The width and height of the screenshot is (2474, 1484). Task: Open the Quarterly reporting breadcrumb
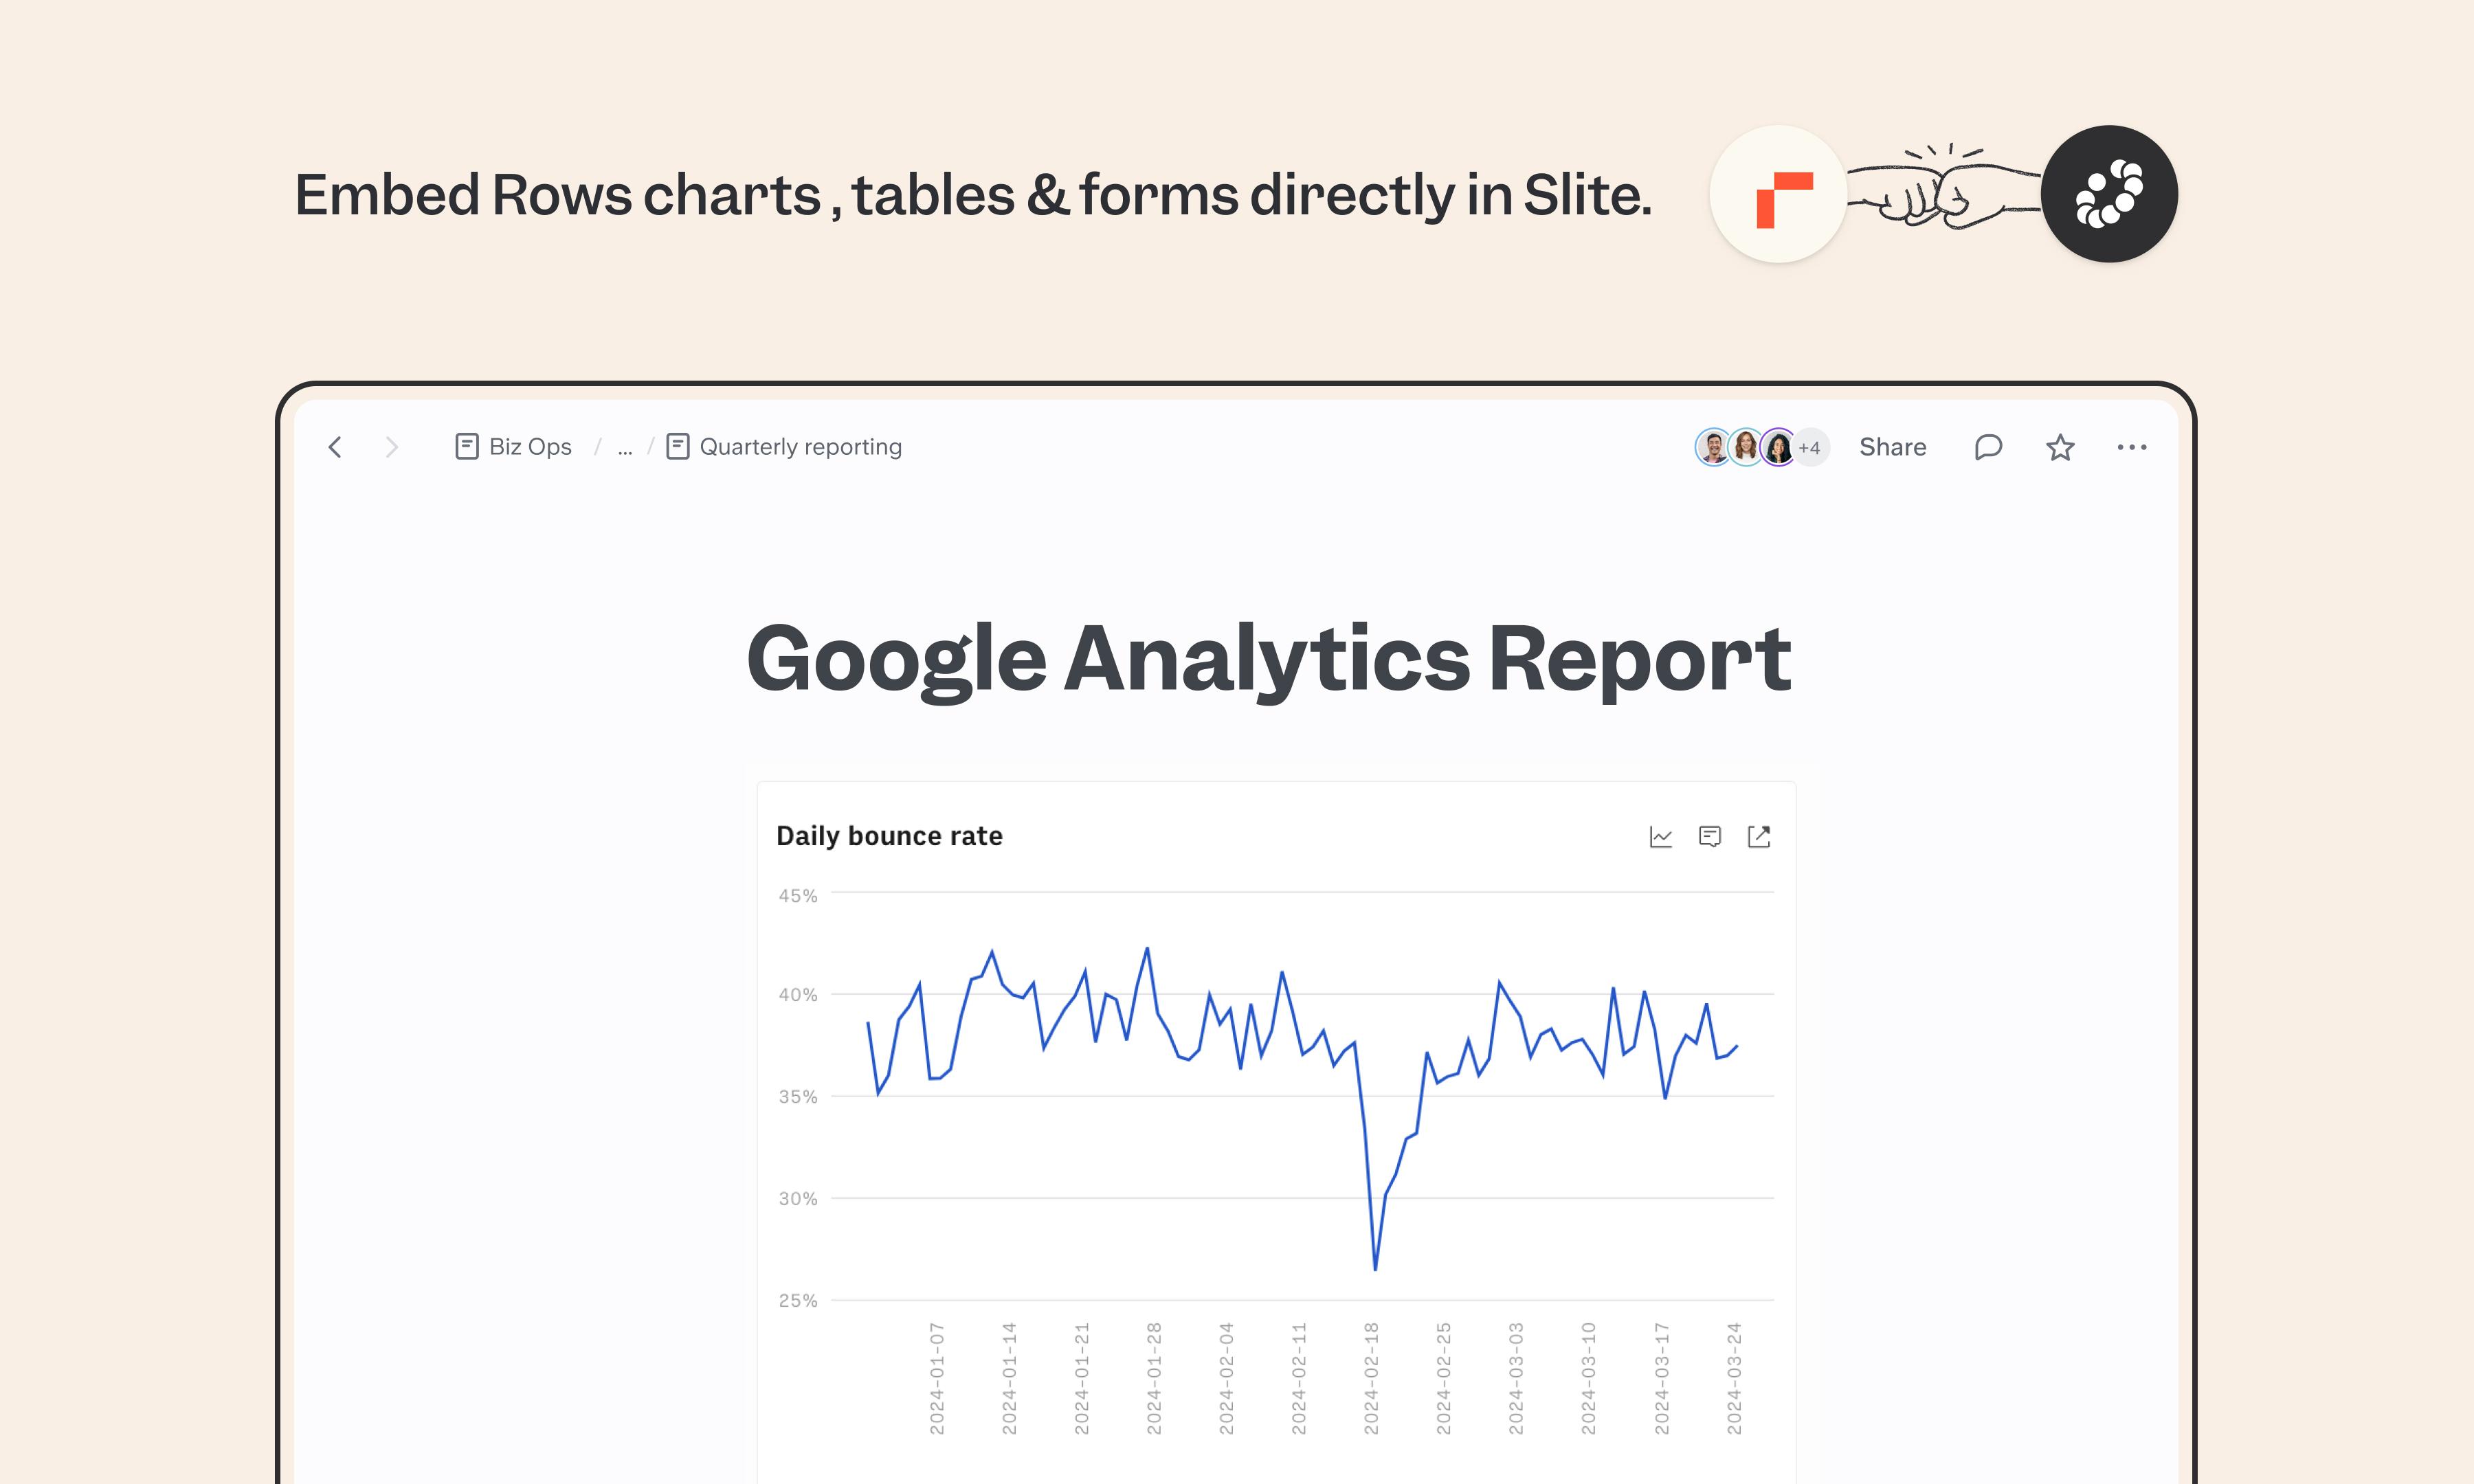click(x=784, y=447)
